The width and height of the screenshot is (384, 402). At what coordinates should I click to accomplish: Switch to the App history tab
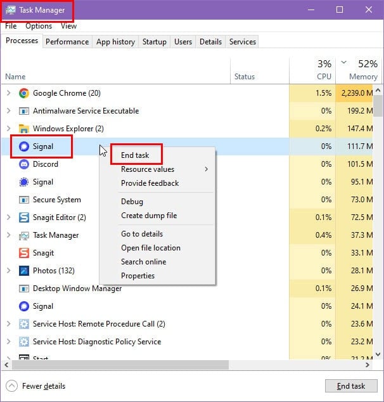pyautogui.click(x=115, y=42)
